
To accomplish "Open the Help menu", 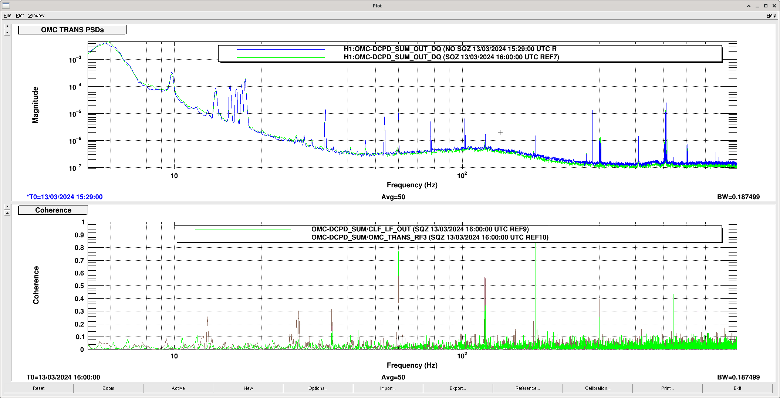I will (x=771, y=16).
